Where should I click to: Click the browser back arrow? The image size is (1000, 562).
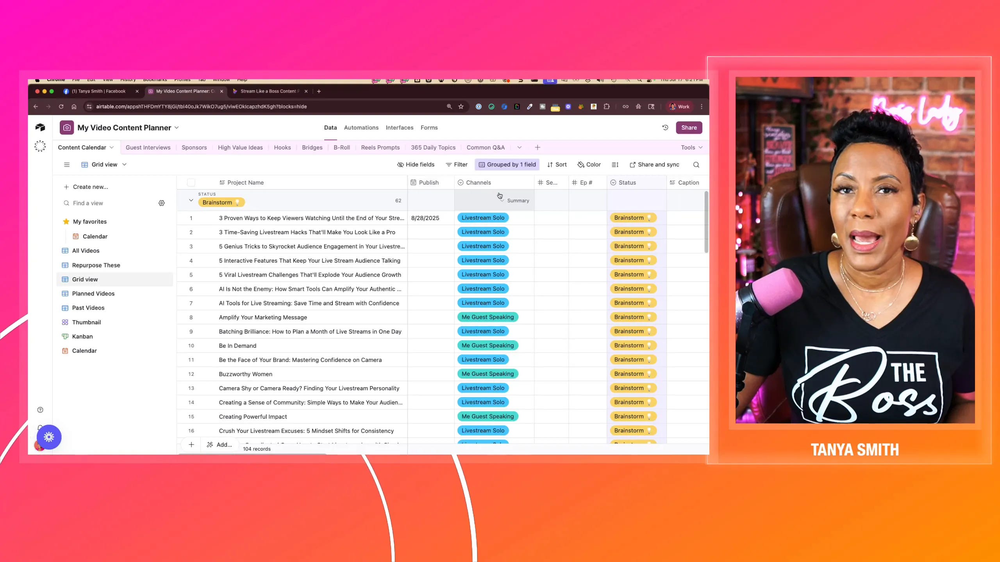coord(36,107)
